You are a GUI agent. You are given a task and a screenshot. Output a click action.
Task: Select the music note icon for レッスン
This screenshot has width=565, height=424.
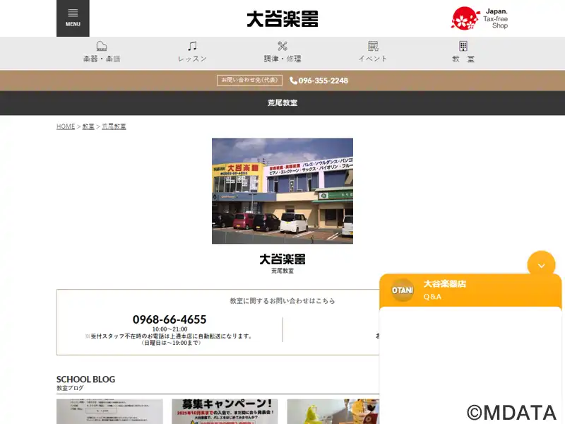click(192, 46)
